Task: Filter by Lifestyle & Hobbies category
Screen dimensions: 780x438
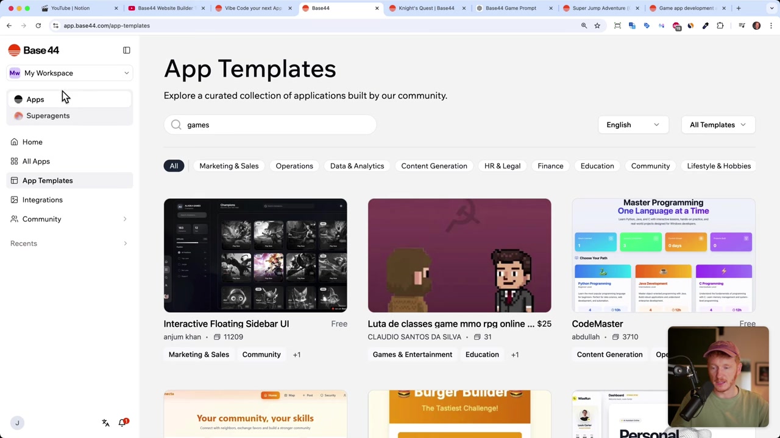Action: point(718,166)
